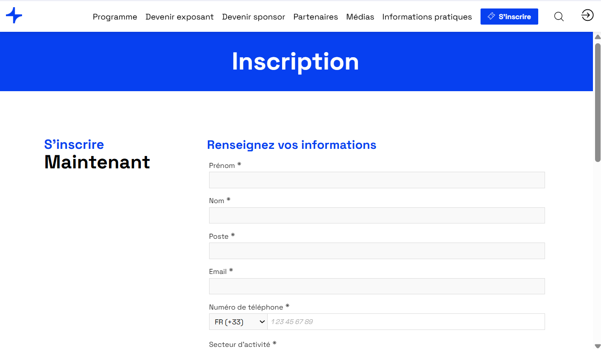The height and width of the screenshot is (349, 601).
Task: Go to Devenir sponsor page
Action: (254, 17)
